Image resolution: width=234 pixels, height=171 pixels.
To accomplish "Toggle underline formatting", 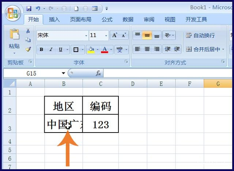I will pyautogui.click(x=61, y=49).
